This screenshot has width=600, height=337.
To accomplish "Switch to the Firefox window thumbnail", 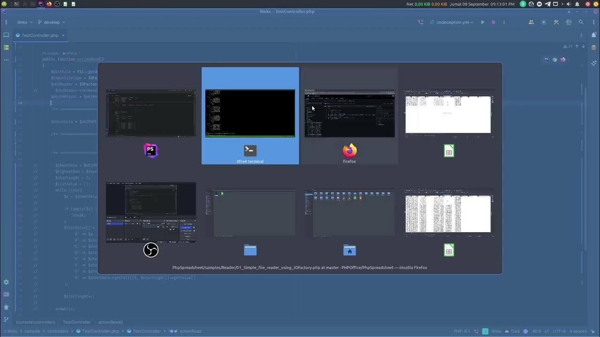I will [350, 113].
